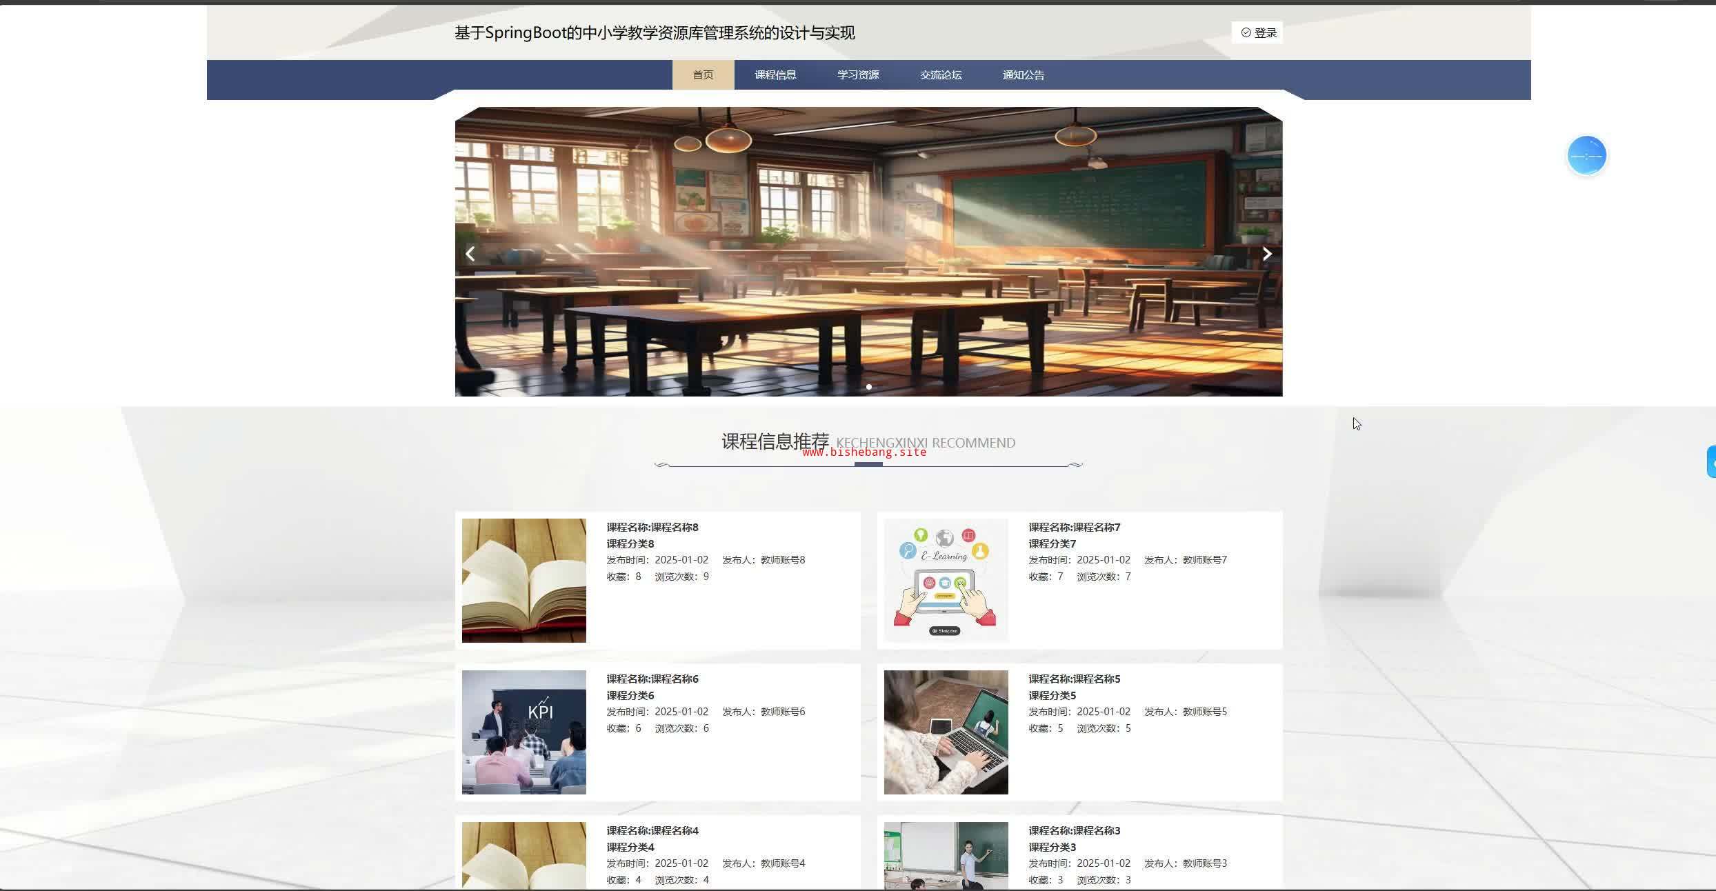
Task: Click the classroom banner image
Action: tap(868, 252)
